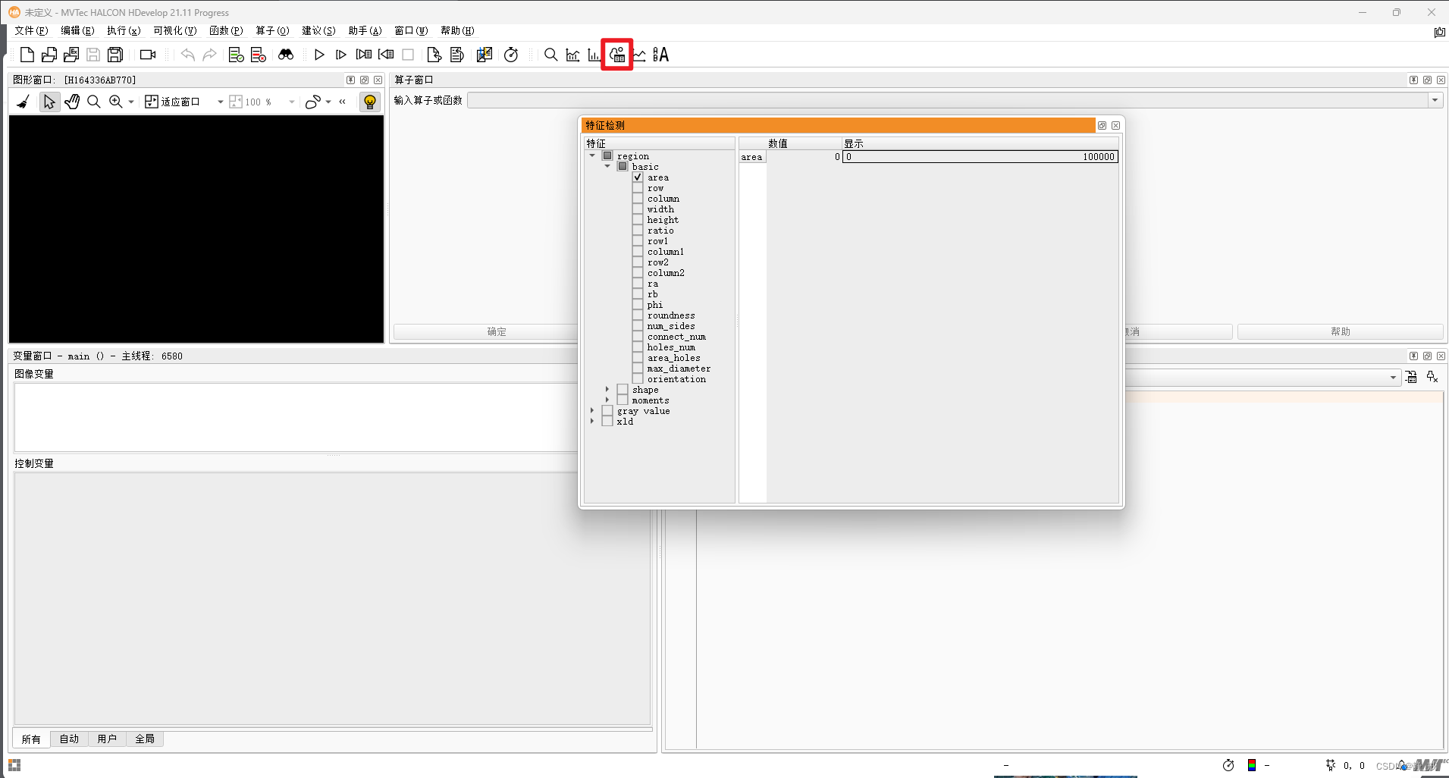This screenshot has height=778, width=1449.
Task: Check the max_diameter feature checkbox
Action: pyautogui.click(x=638, y=369)
